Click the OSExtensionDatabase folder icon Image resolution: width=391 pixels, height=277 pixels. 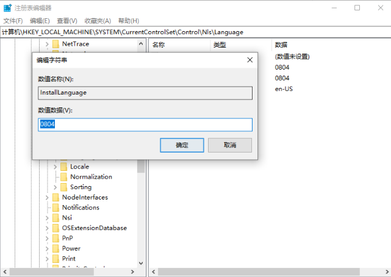click(x=56, y=228)
